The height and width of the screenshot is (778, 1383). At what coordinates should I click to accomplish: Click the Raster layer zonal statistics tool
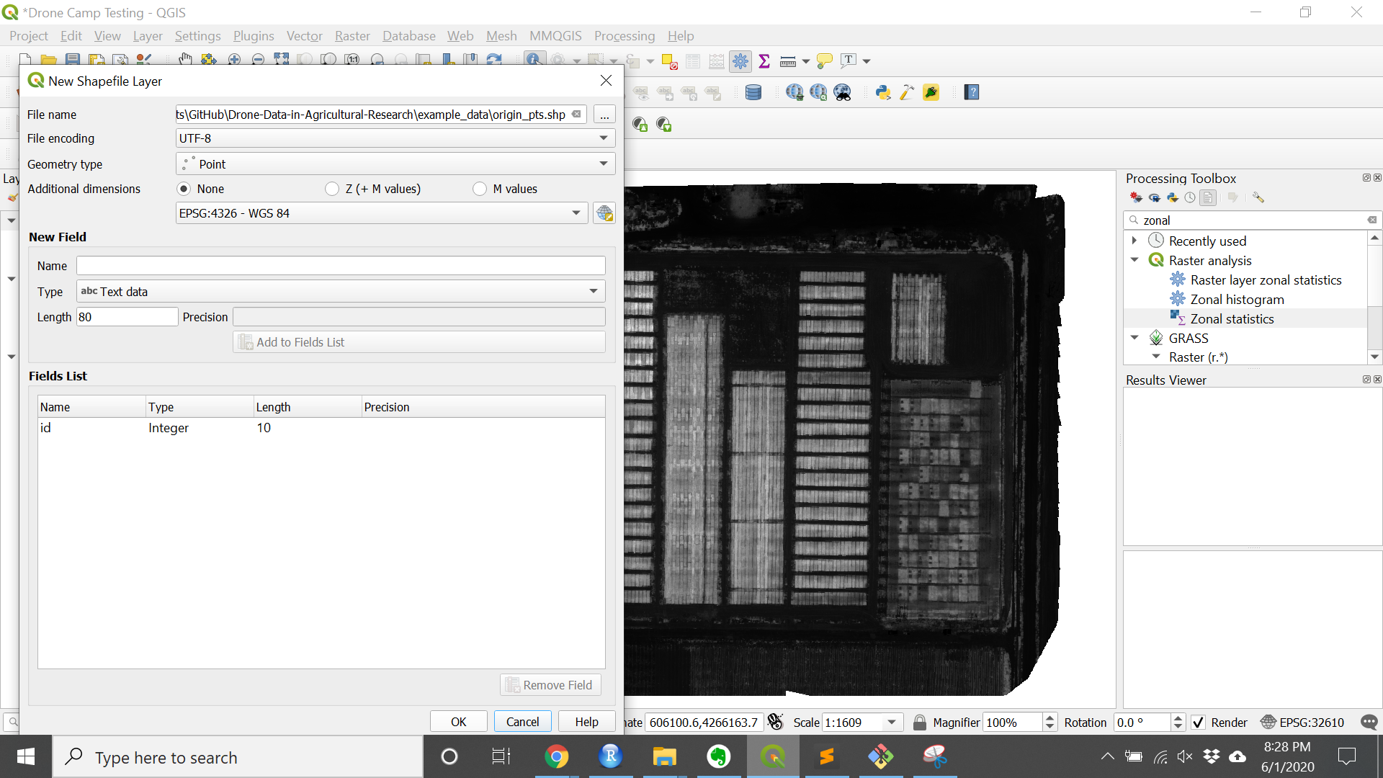(x=1266, y=280)
